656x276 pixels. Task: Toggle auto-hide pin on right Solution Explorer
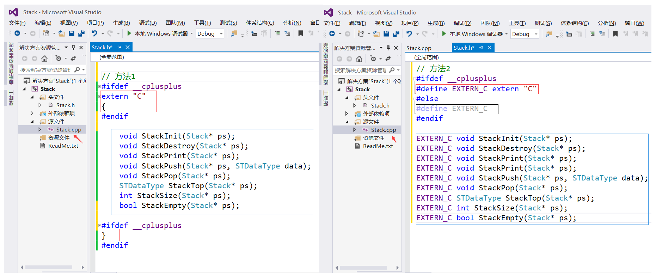pyautogui.click(x=388, y=48)
